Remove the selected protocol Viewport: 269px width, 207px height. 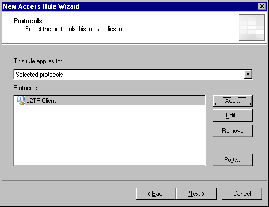(233, 131)
